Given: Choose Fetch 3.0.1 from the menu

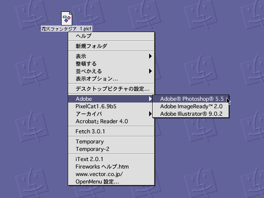Looking at the screenshot, I should [111, 131].
